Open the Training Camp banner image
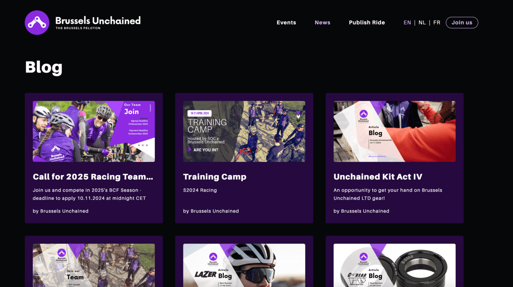This screenshot has height=287, width=513. (x=244, y=131)
